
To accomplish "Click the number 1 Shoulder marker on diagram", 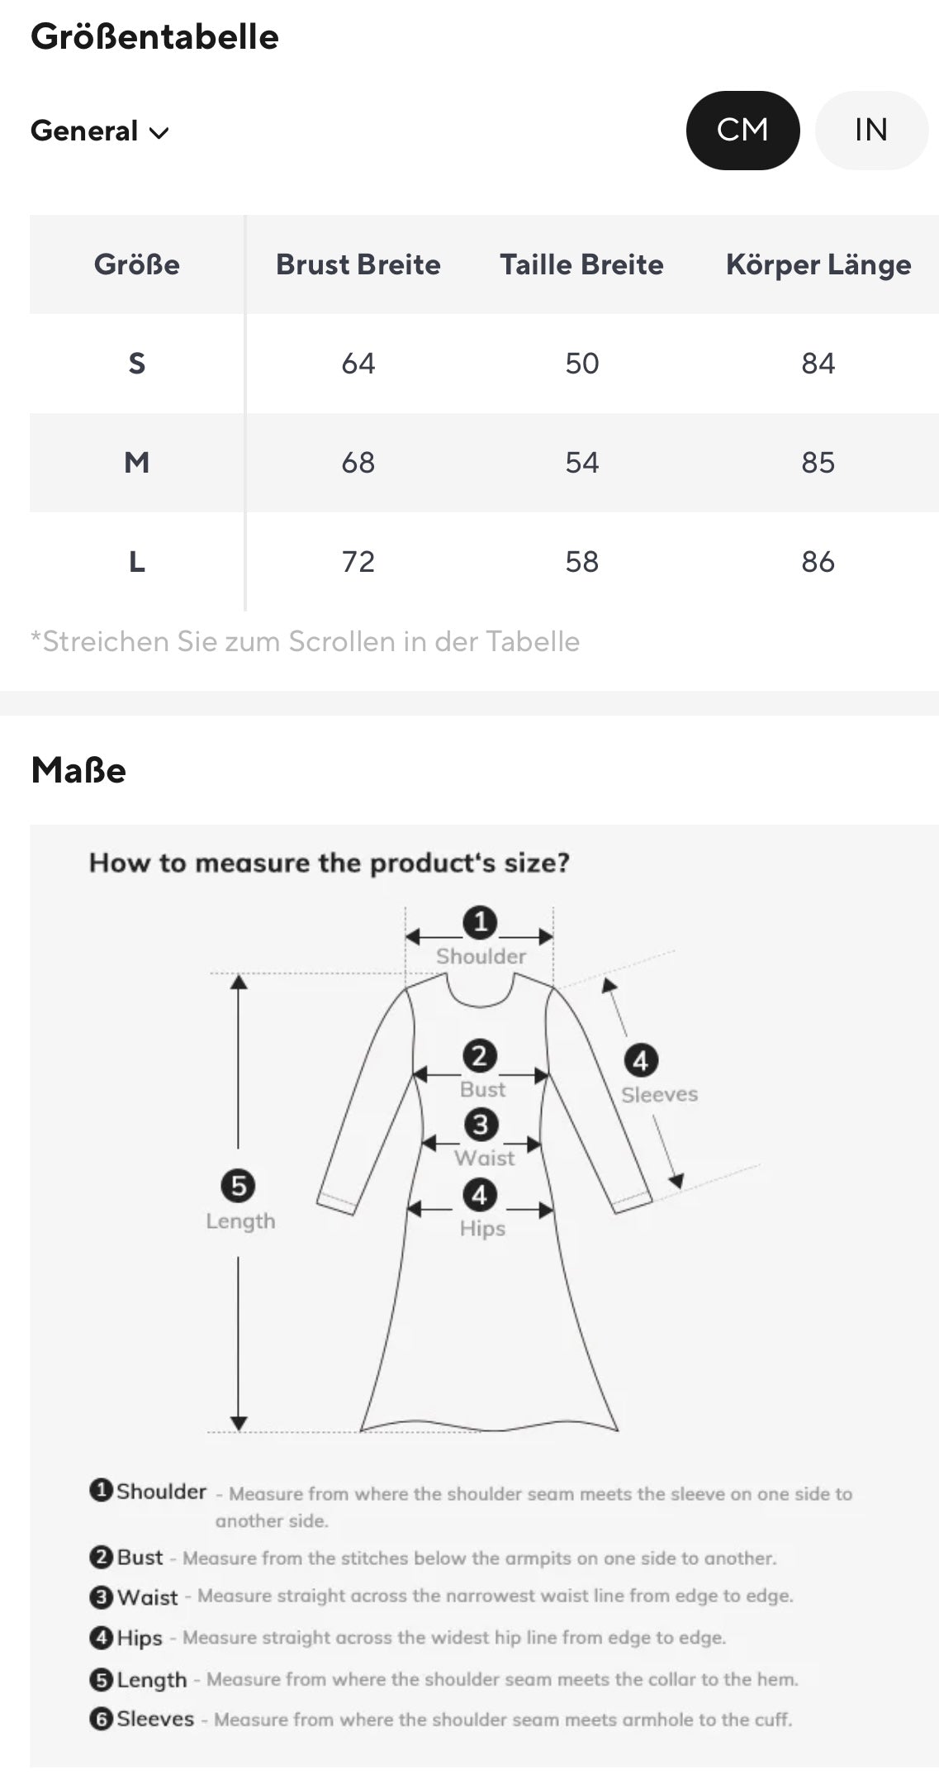I will pyautogui.click(x=480, y=922).
